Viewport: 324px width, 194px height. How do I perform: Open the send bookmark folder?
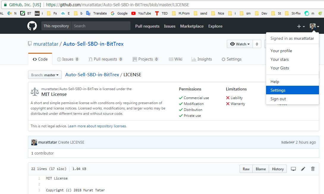(x=200, y=13)
